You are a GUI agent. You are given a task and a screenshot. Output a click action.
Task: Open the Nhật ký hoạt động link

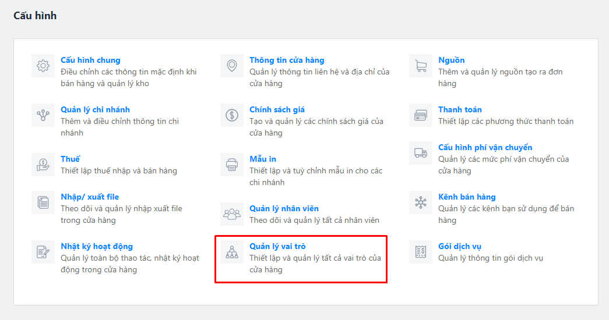click(x=97, y=246)
